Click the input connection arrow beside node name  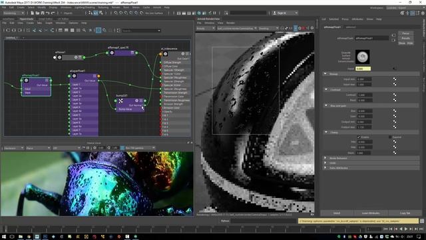tap(393, 35)
